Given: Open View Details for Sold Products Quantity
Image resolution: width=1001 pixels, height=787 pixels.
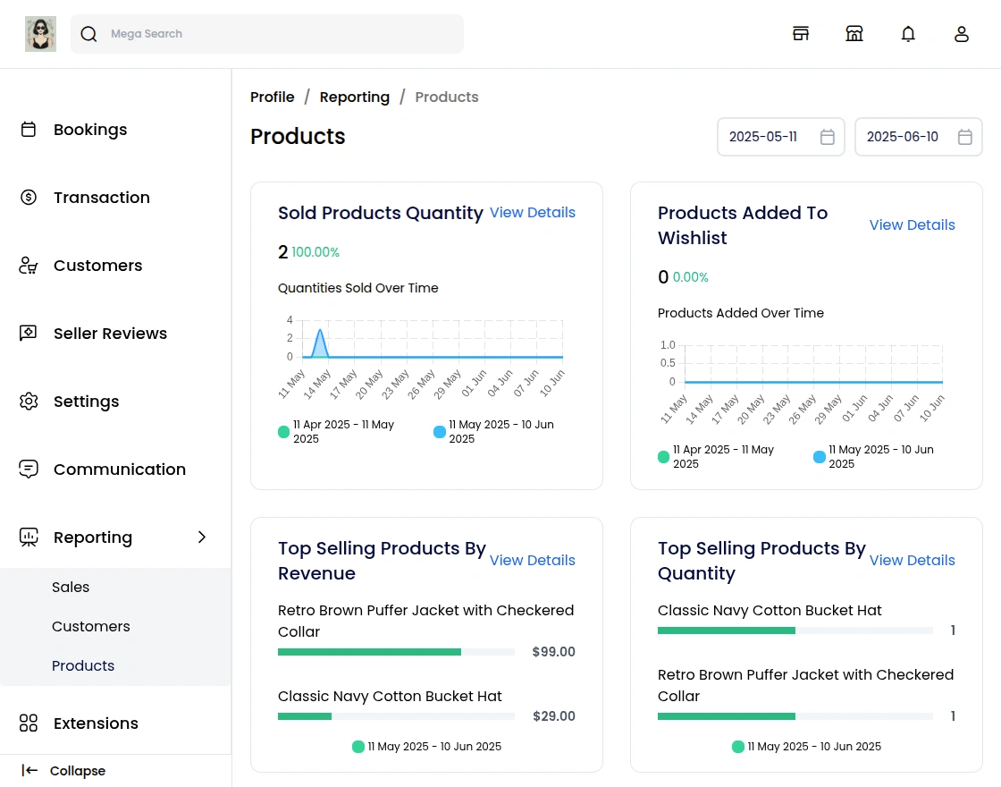Looking at the screenshot, I should point(533,212).
